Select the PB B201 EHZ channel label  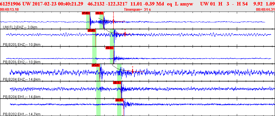click(x=22, y=45)
